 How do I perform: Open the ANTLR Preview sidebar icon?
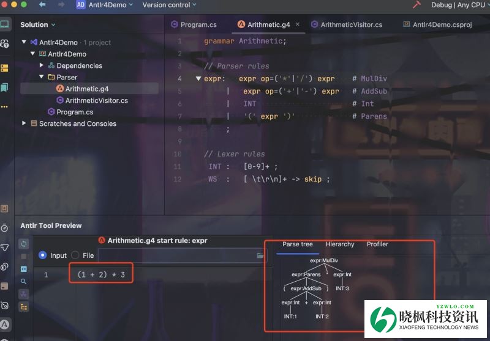(4, 324)
